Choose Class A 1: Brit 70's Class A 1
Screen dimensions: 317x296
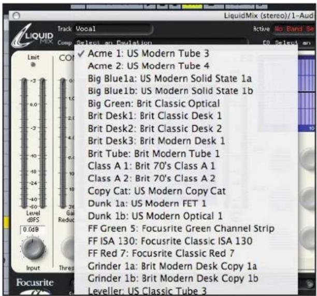point(186,166)
